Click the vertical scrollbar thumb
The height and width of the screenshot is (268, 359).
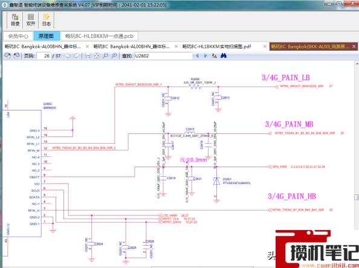click(357, 197)
